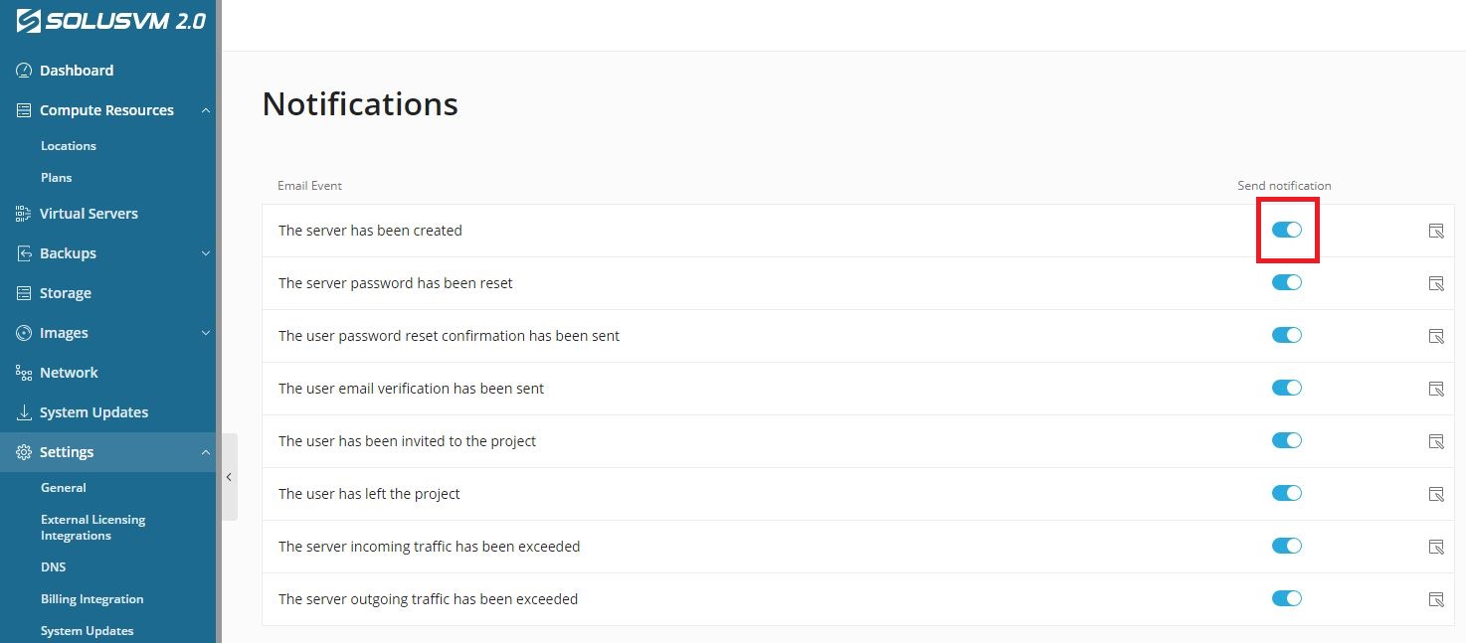Viewport: 1466px width, 643px height.
Task: Open edit icon for server password reset row
Action: click(1436, 283)
